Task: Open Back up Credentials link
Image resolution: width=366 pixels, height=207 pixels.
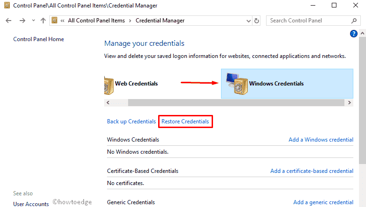Action: click(131, 121)
